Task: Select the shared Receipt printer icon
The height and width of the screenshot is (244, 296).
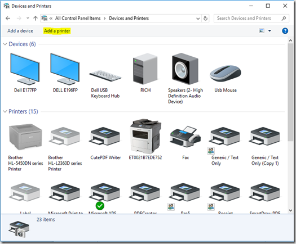Action: pos(225,192)
